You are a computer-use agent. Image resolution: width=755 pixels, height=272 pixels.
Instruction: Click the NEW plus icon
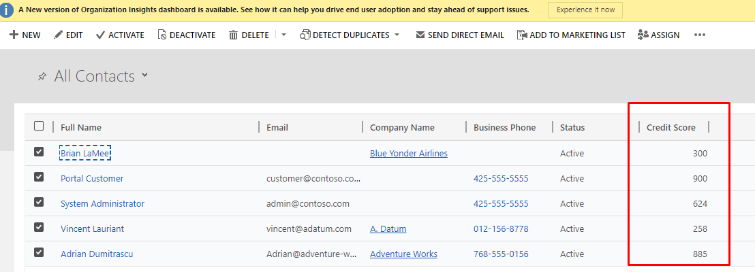14,35
